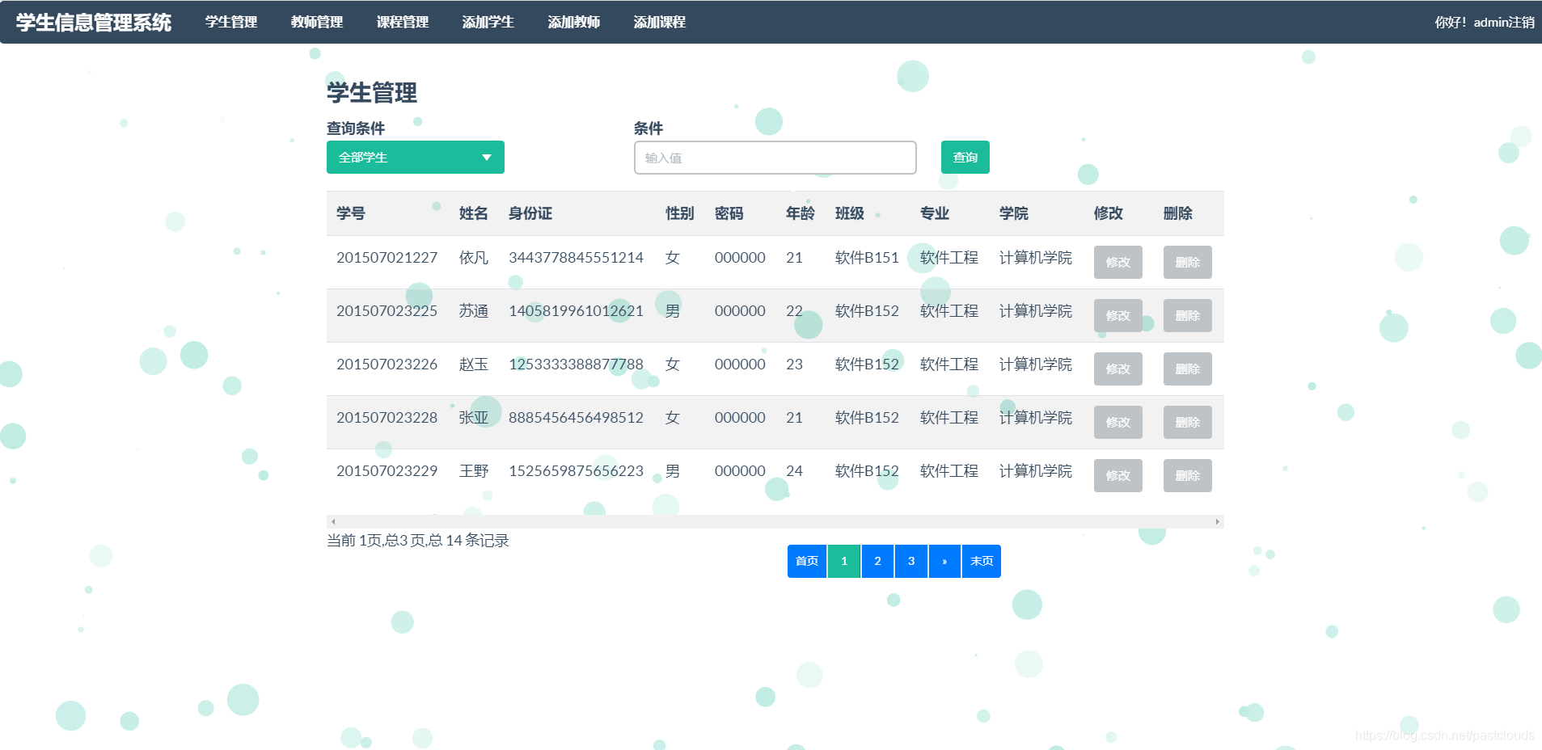The width and height of the screenshot is (1542, 750).
Task: Click the table's horizontal scrollbar track
Action: pyautogui.click(x=775, y=521)
